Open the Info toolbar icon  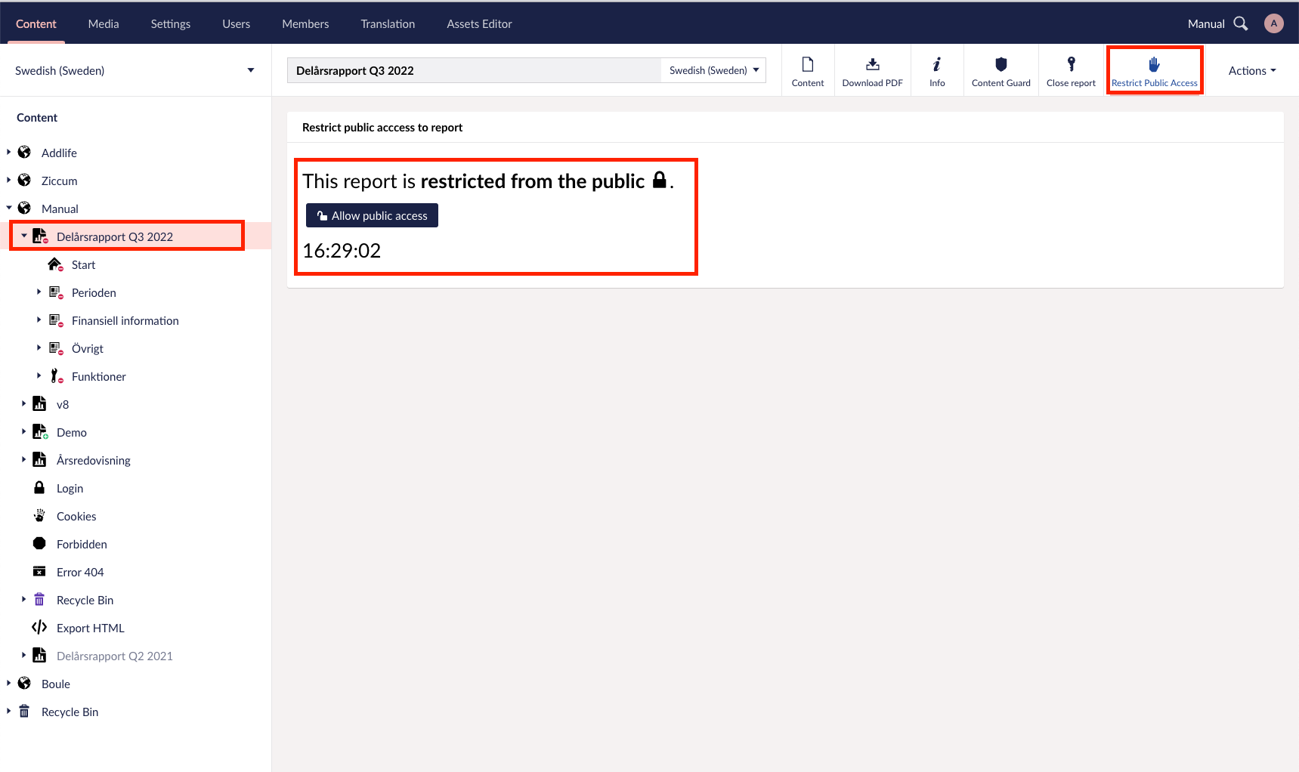pos(936,65)
